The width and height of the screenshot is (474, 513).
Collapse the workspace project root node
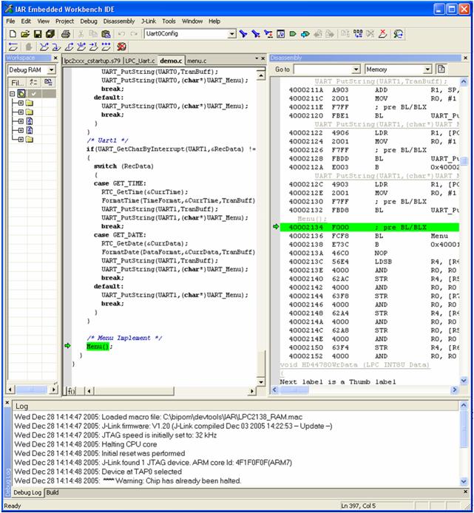(12, 94)
